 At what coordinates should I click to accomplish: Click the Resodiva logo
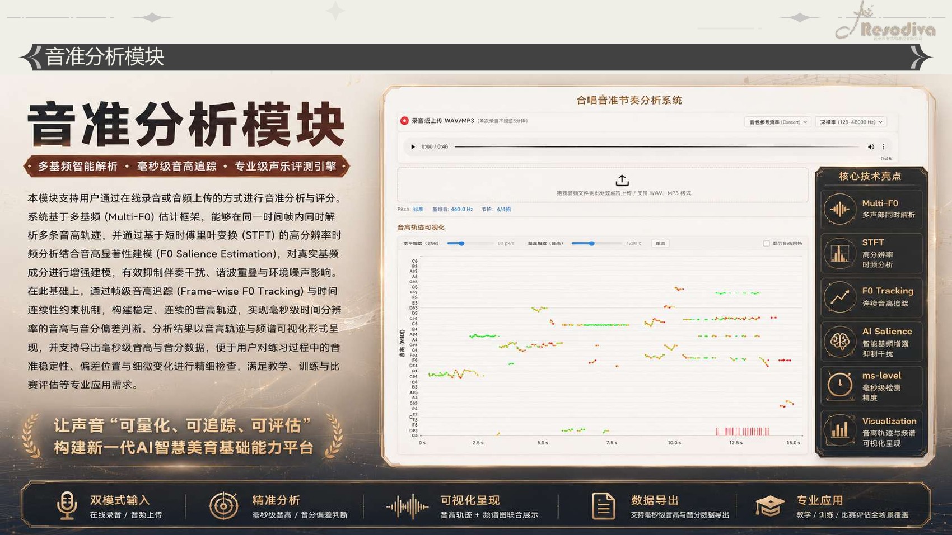pyautogui.click(x=886, y=22)
